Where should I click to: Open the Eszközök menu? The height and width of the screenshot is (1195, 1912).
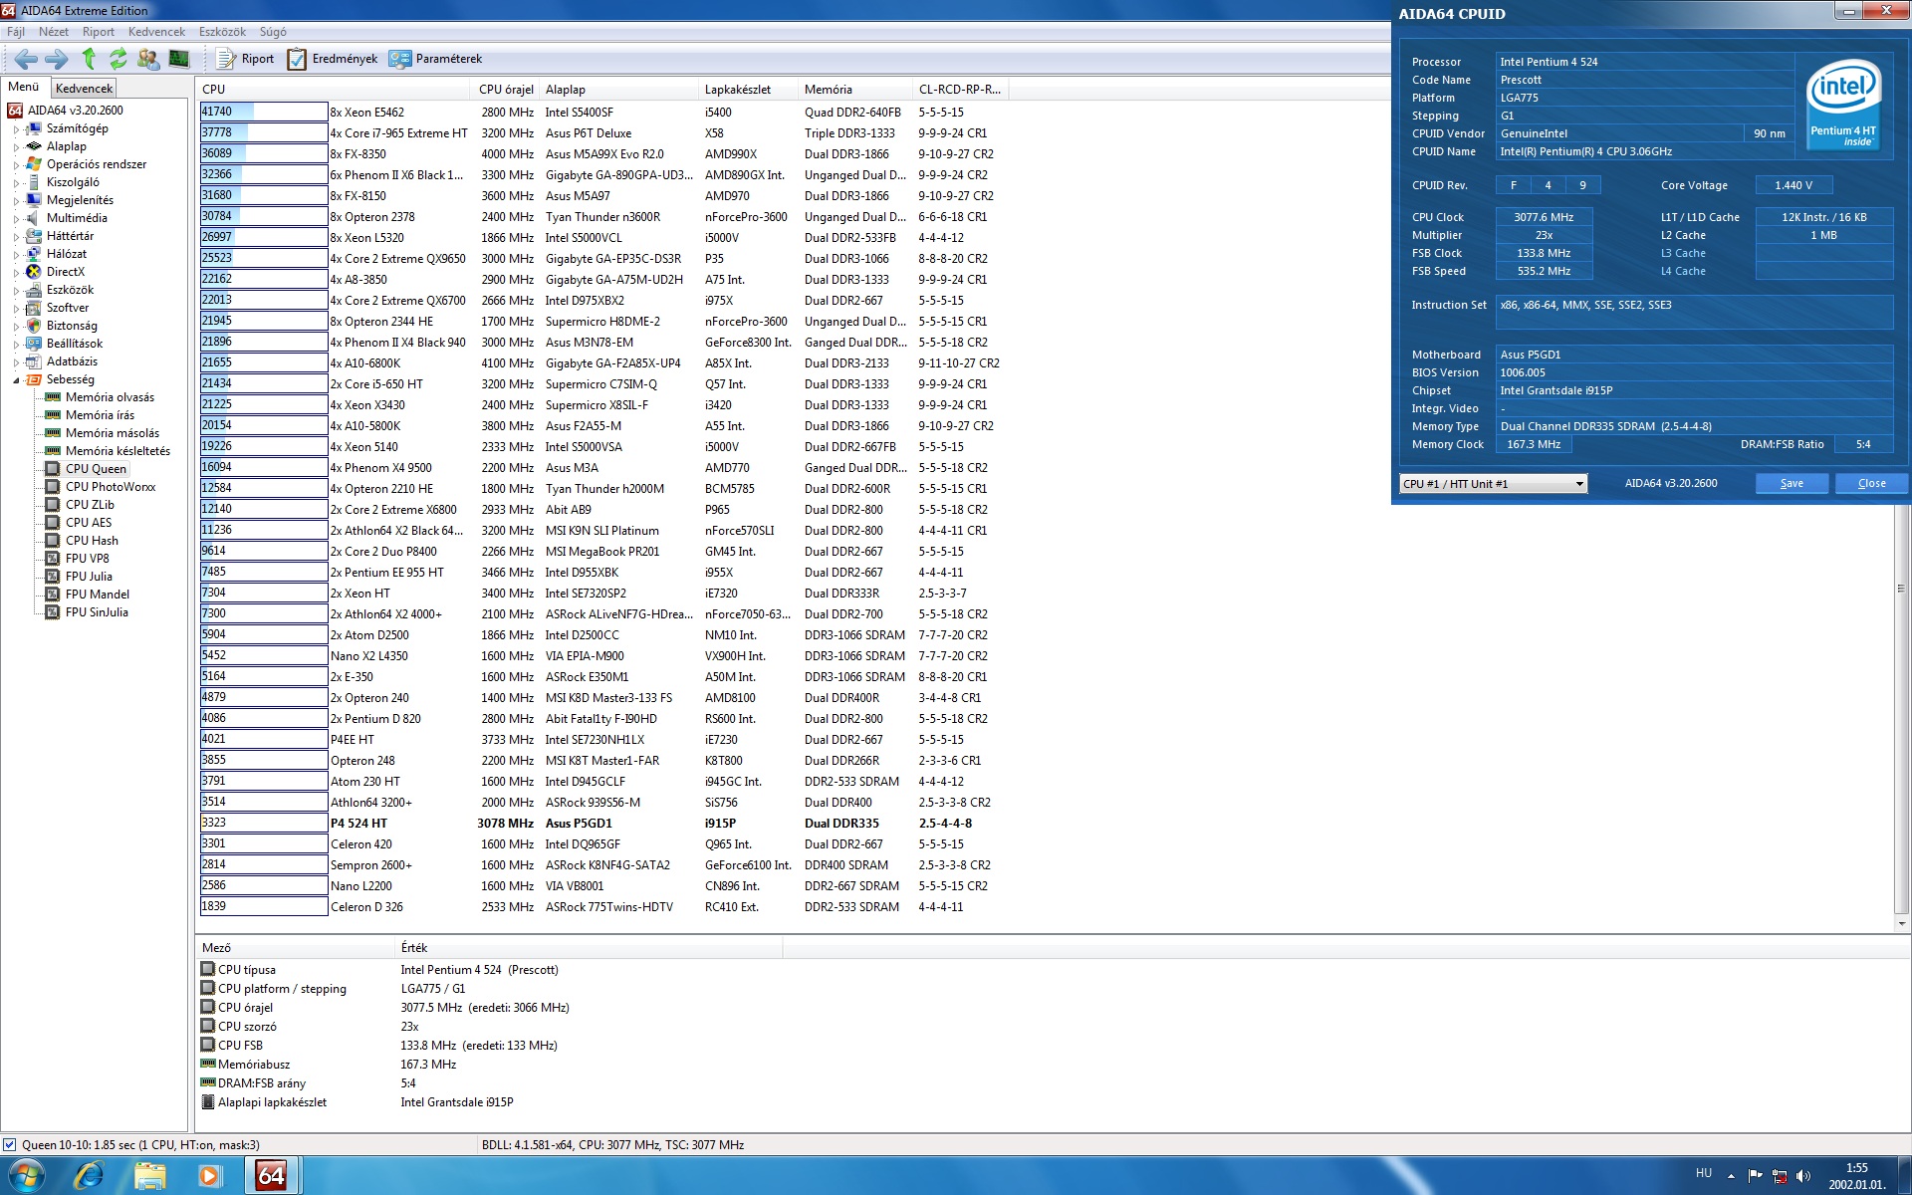(x=222, y=32)
